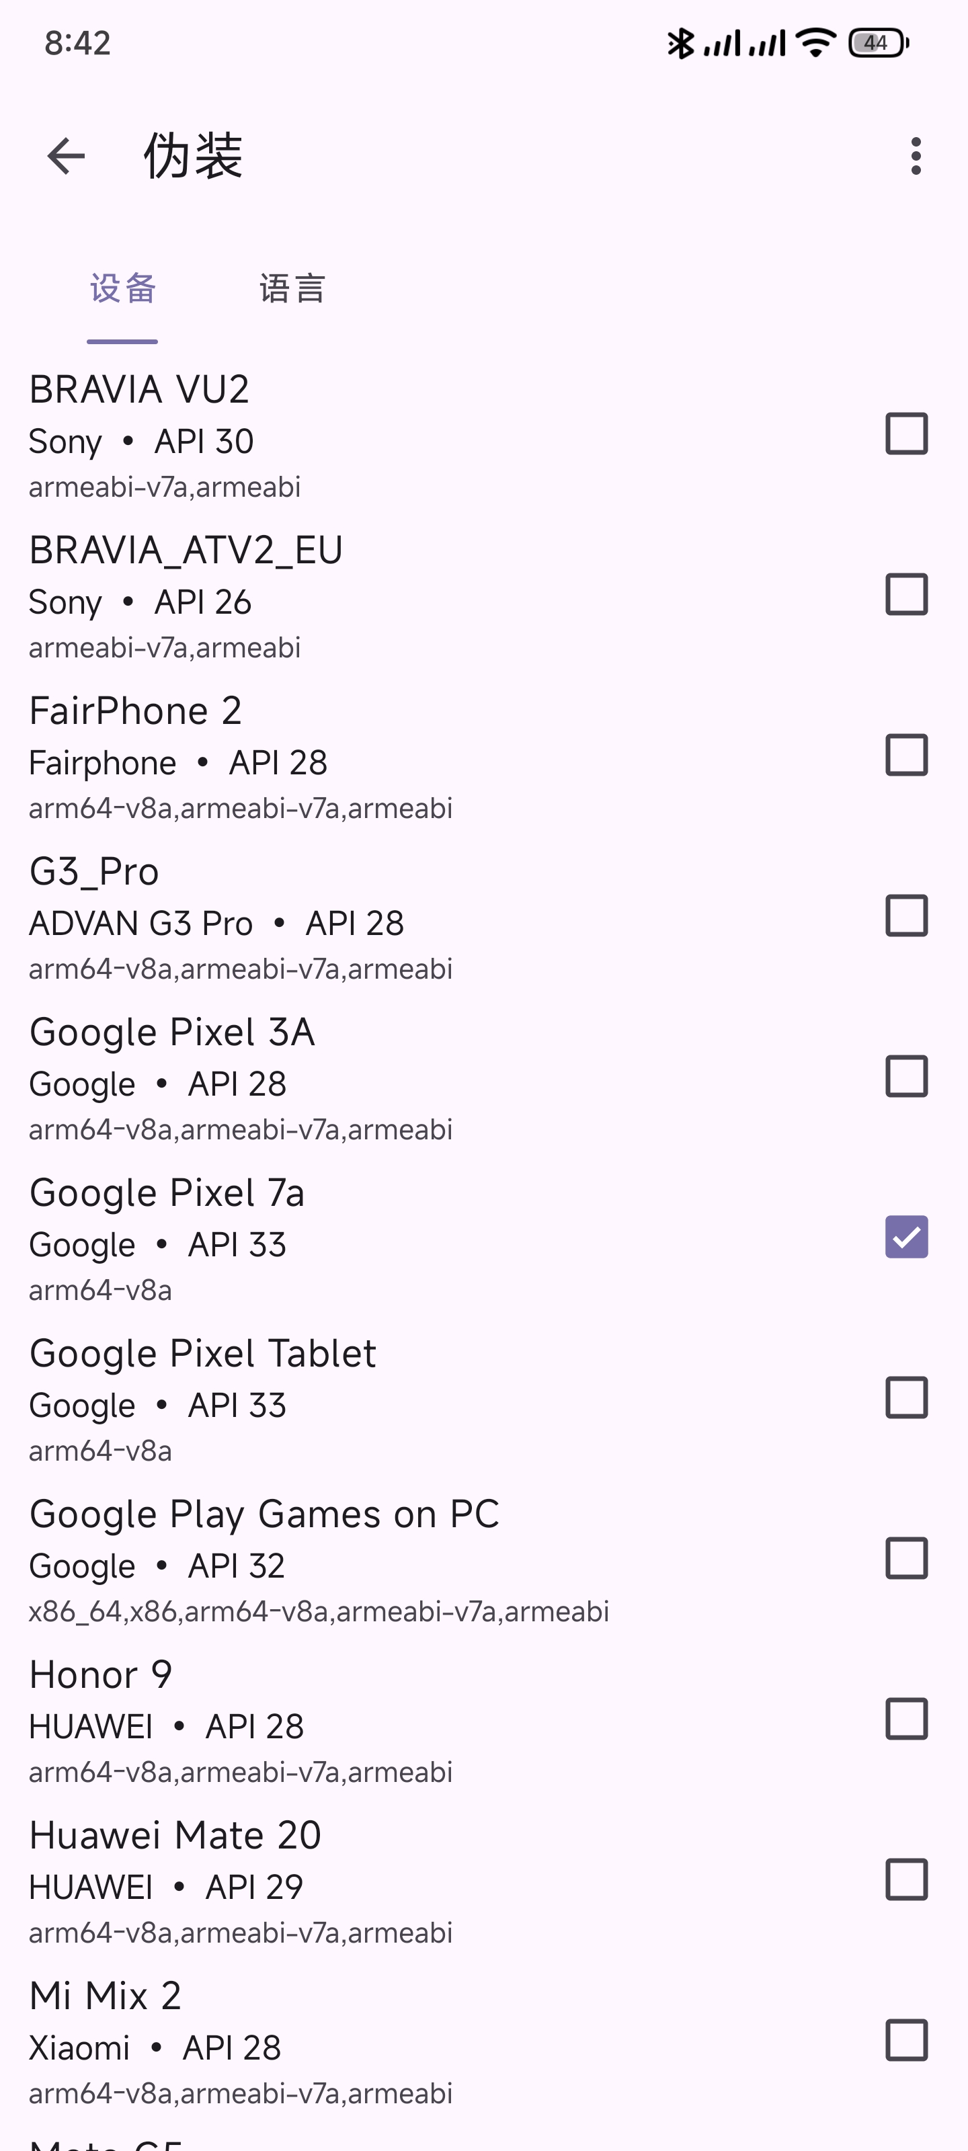Tap the back arrow icon

pyautogui.click(x=66, y=156)
